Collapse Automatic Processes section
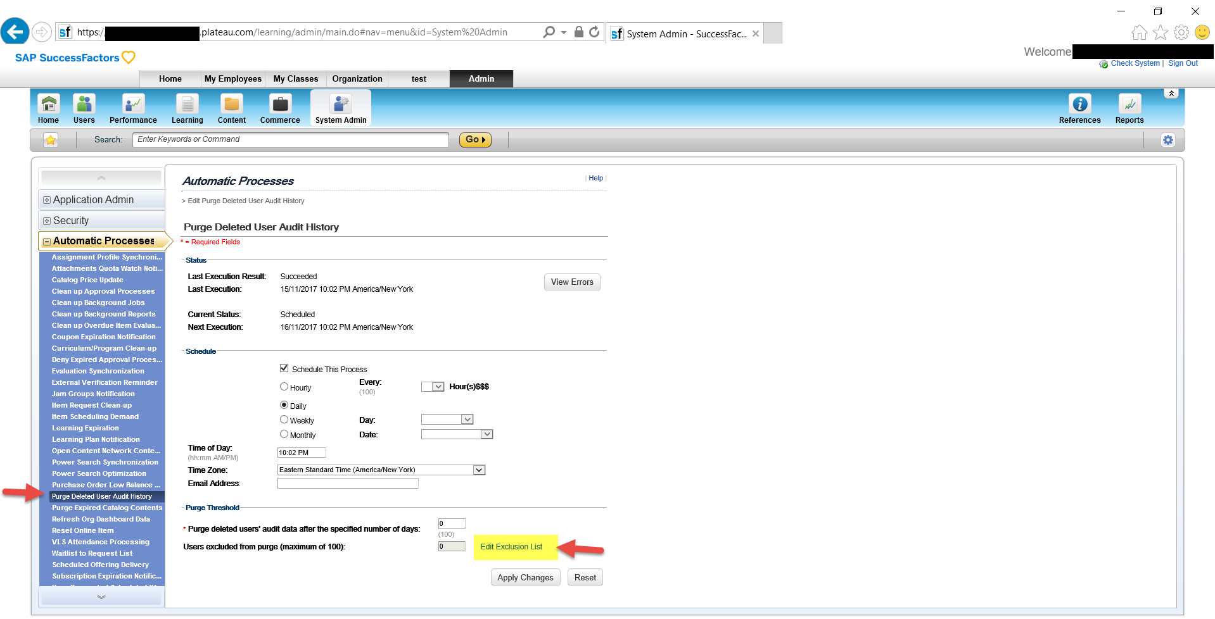This screenshot has width=1215, height=619. point(47,242)
